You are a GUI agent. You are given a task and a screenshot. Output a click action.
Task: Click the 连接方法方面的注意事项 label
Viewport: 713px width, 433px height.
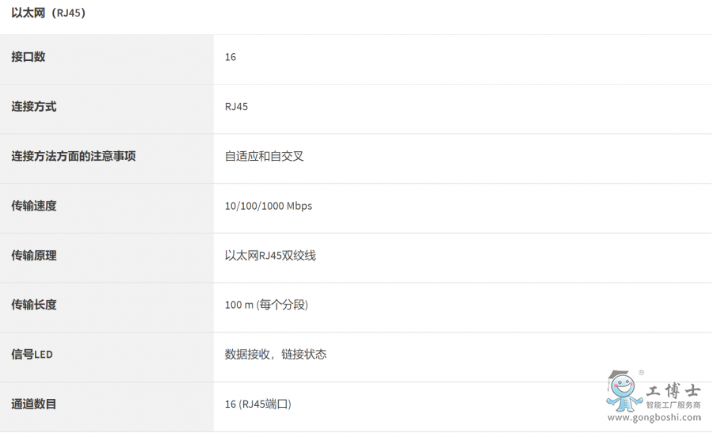click(x=73, y=157)
